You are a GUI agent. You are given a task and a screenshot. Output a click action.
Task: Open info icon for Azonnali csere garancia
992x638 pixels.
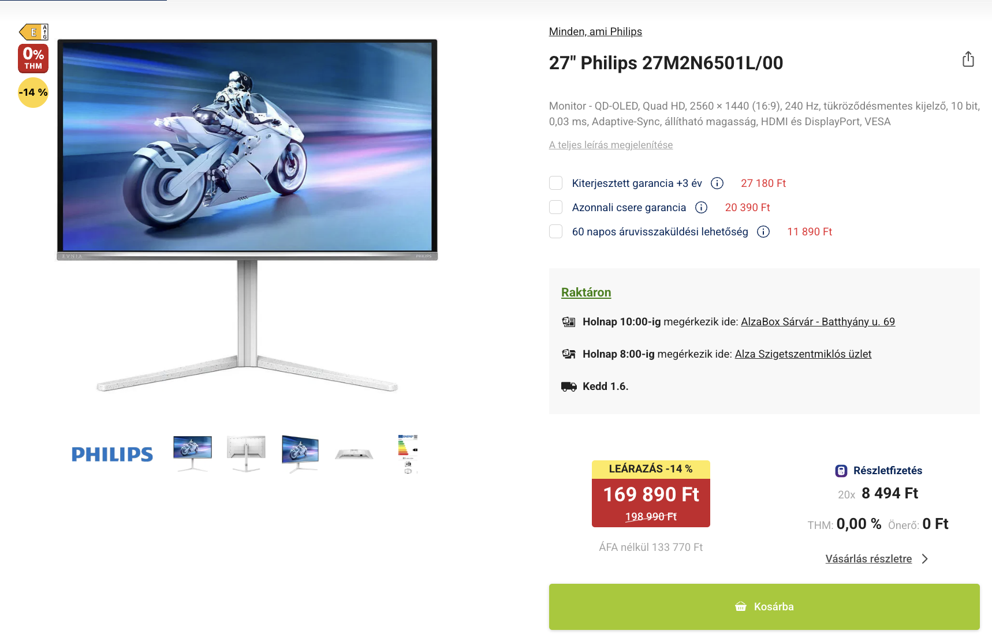[x=701, y=207]
